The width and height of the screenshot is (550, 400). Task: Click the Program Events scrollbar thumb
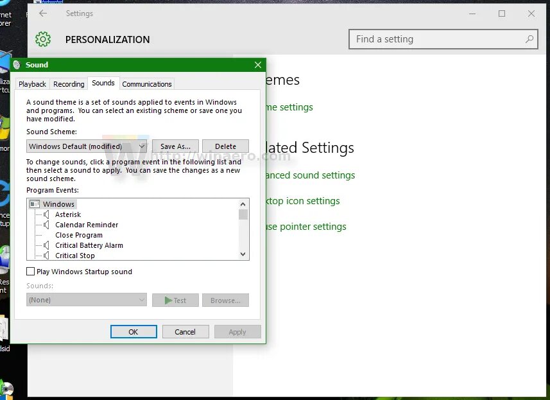click(x=243, y=214)
